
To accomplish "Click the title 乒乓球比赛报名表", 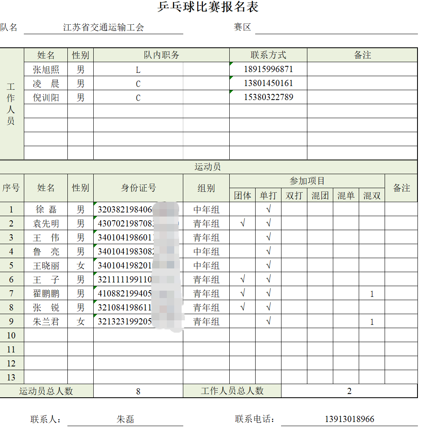I will tap(208, 7).
